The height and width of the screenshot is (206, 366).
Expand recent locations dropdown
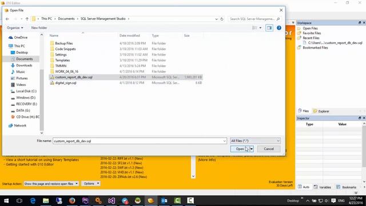pyautogui.click(x=21, y=19)
